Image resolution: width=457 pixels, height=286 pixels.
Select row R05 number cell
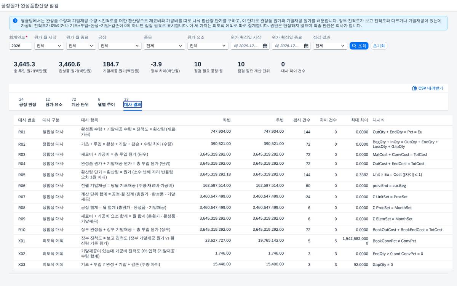click(x=22, y=174)
